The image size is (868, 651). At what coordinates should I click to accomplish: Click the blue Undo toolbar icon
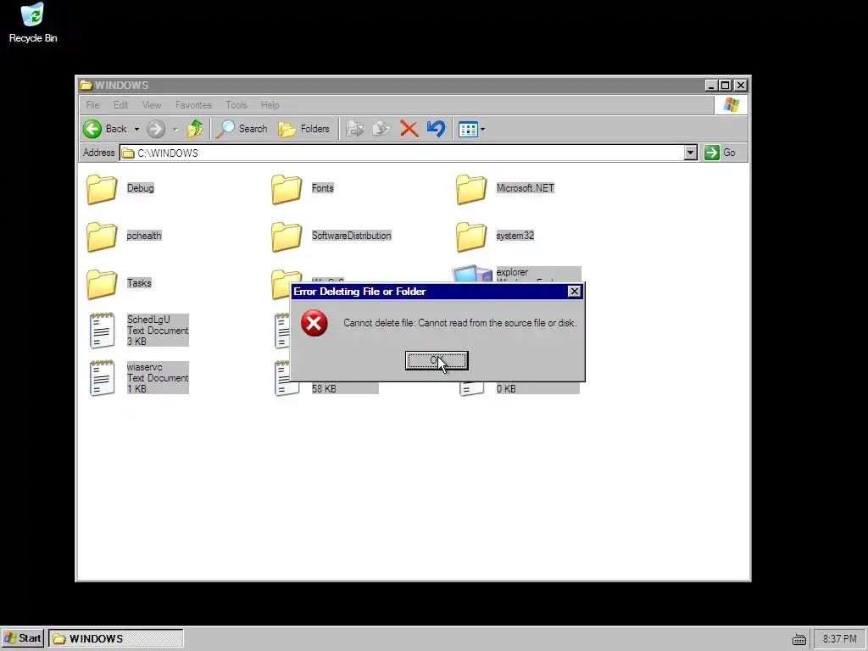pyautogui.click(x=437, y=129)
